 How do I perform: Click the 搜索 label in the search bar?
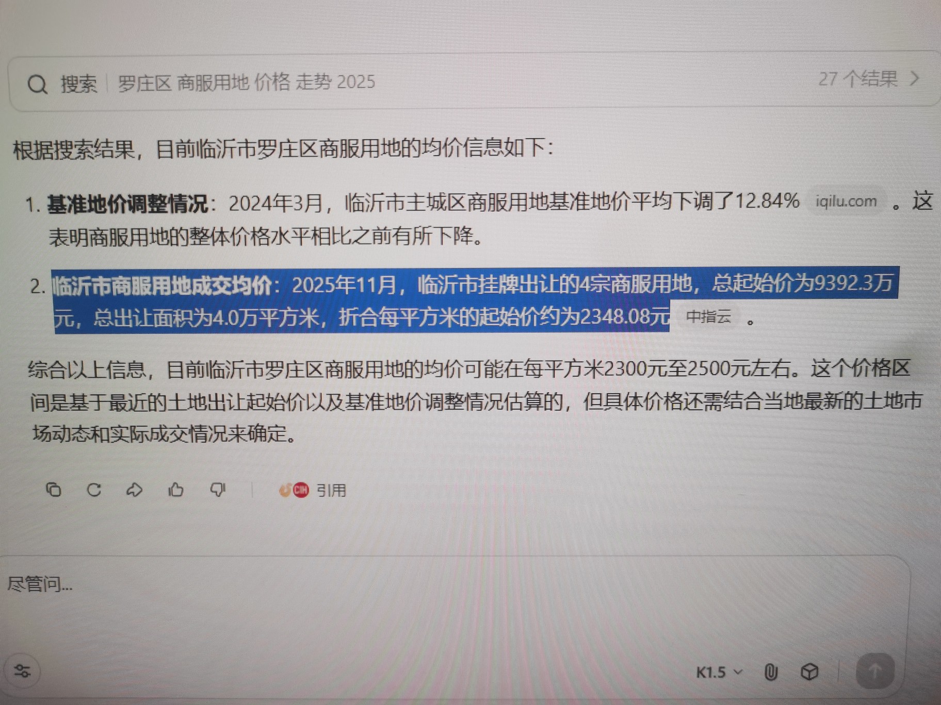click(x=78, y=84)
